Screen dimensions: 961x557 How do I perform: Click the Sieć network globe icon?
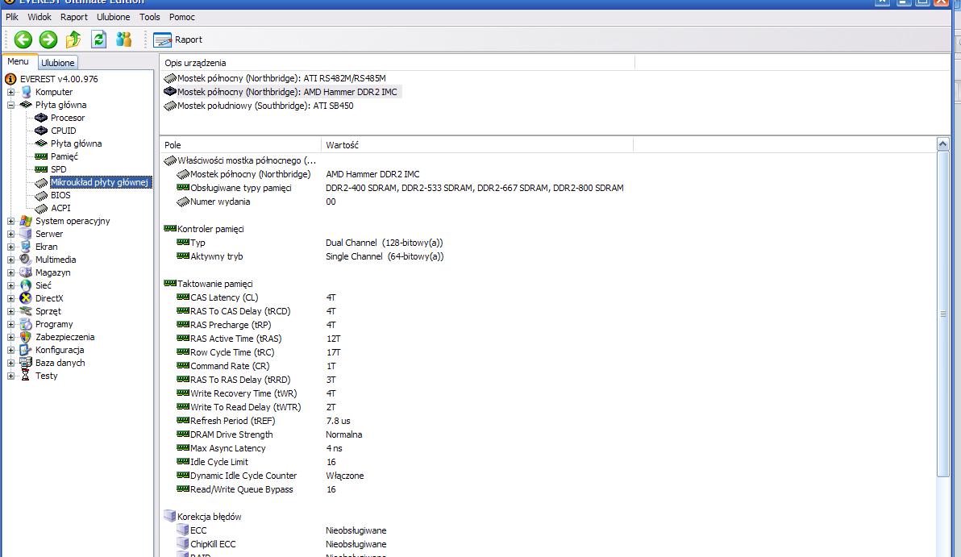26,285
